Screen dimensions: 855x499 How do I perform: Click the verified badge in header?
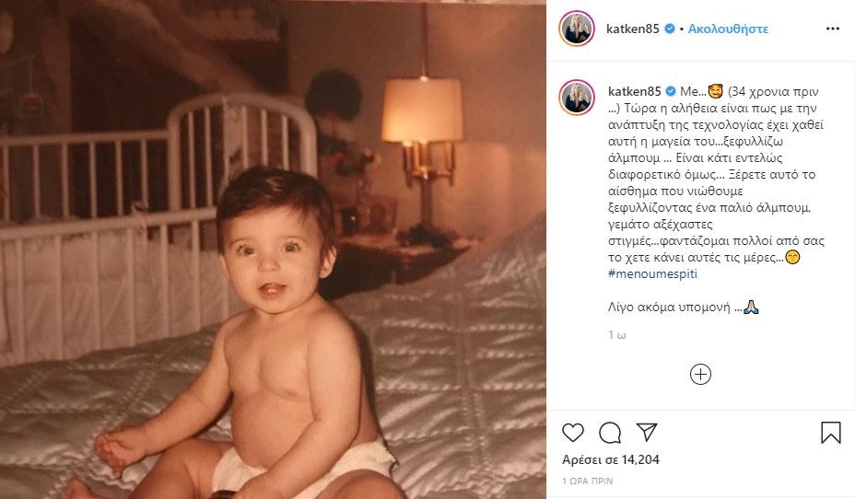[x=670, y=29]
